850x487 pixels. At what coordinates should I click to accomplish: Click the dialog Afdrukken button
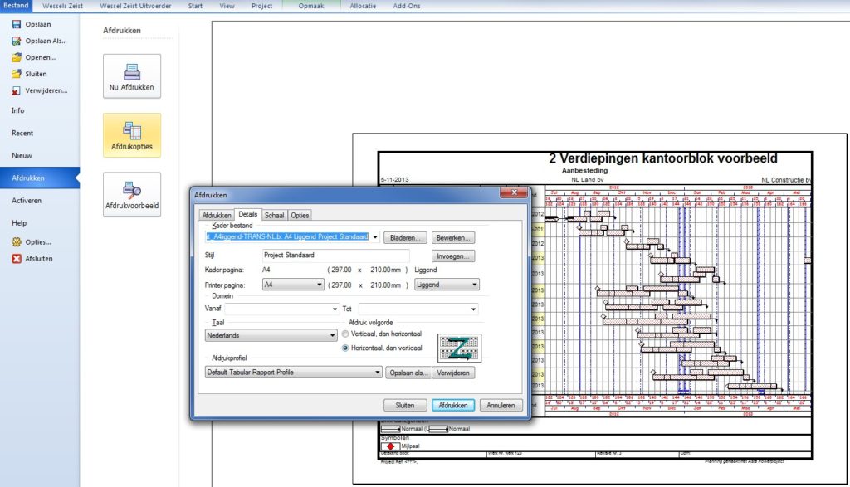click(453, 405)
